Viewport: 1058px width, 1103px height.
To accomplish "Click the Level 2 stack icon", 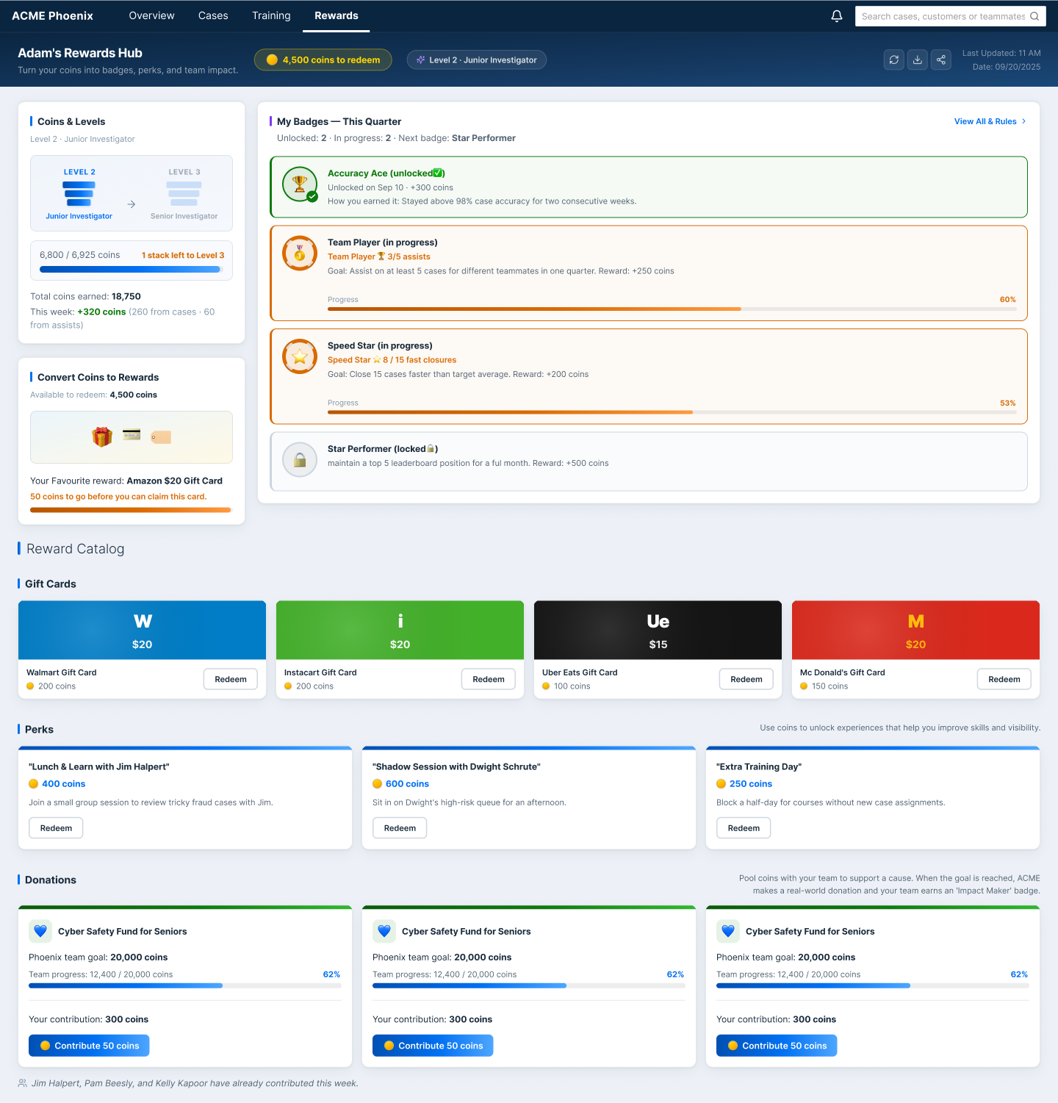I will [79, 194].
